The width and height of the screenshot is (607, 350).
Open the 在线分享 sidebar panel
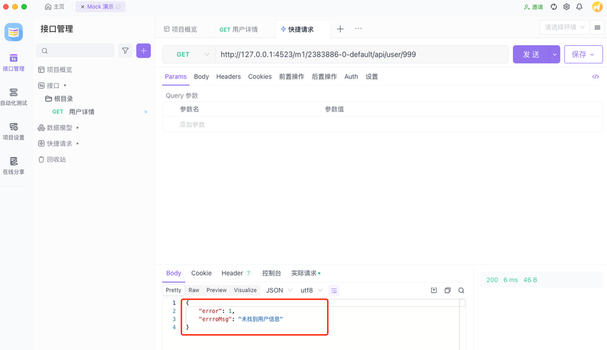point(13,165)
